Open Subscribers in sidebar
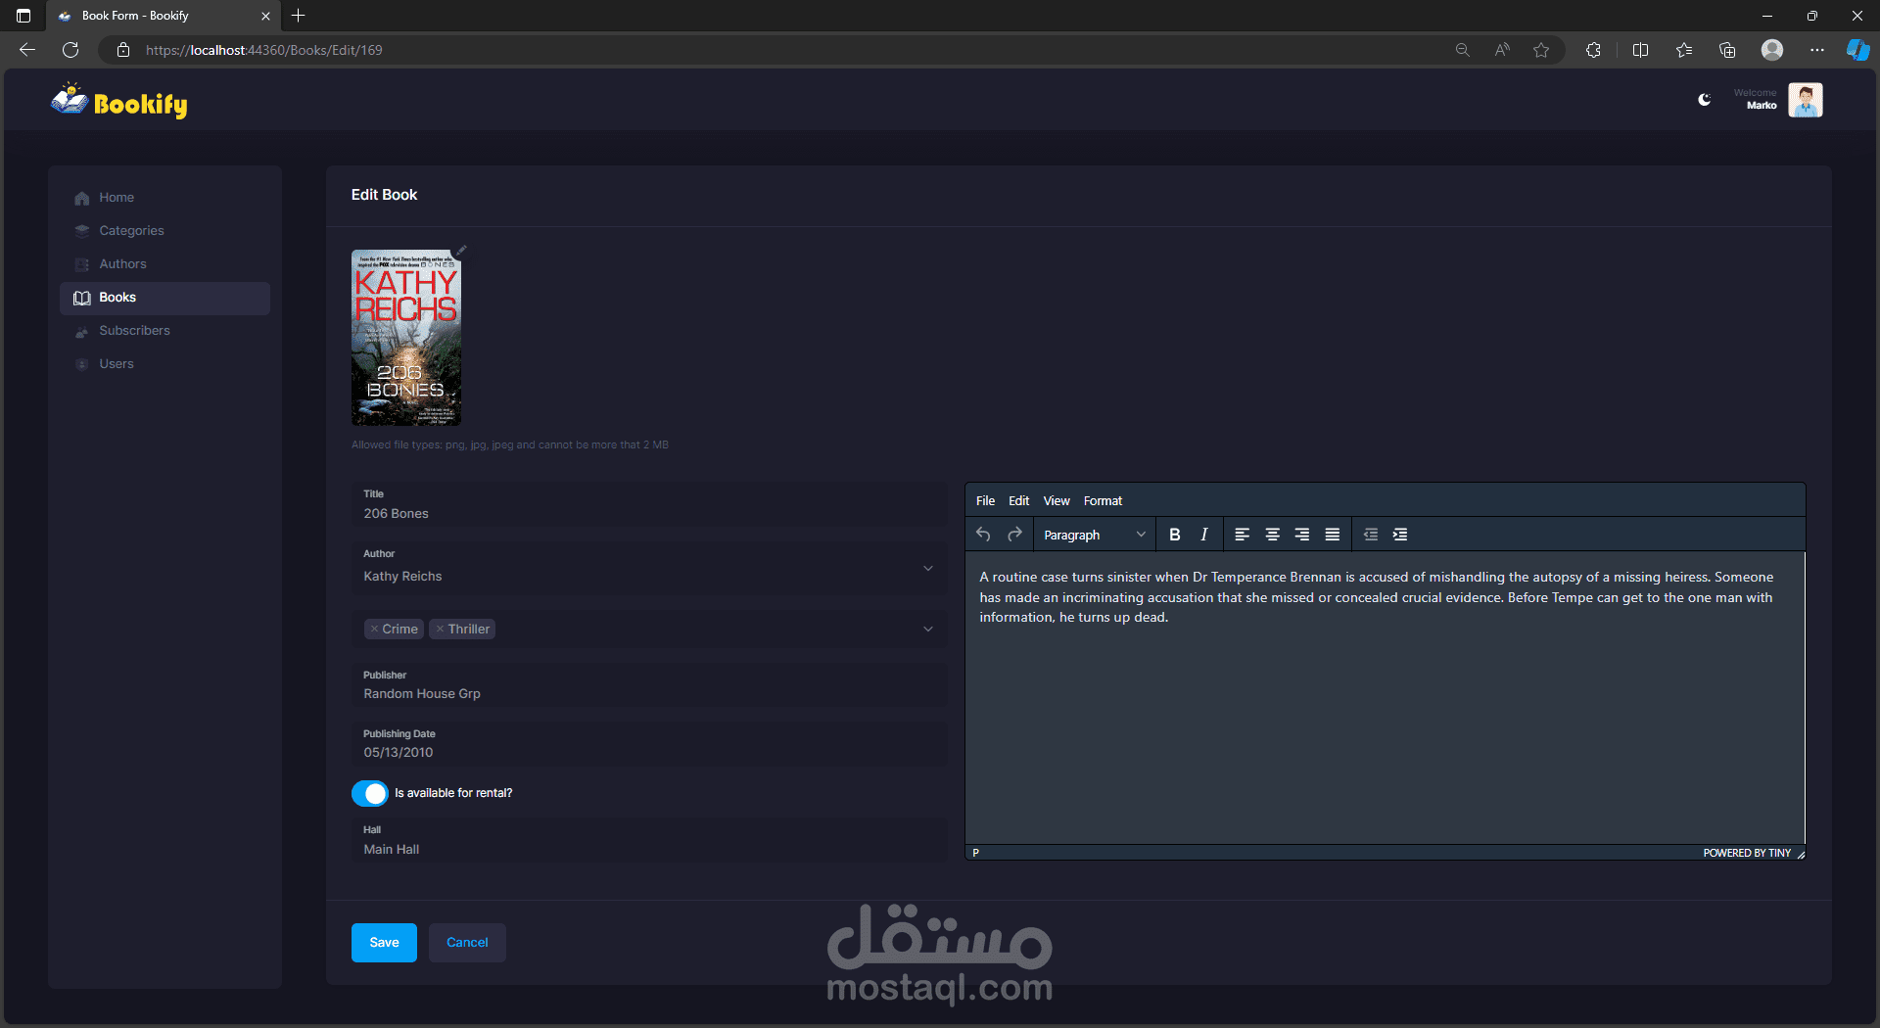The height and width of the screenshot is (1028, 1880). coord(164,331)
